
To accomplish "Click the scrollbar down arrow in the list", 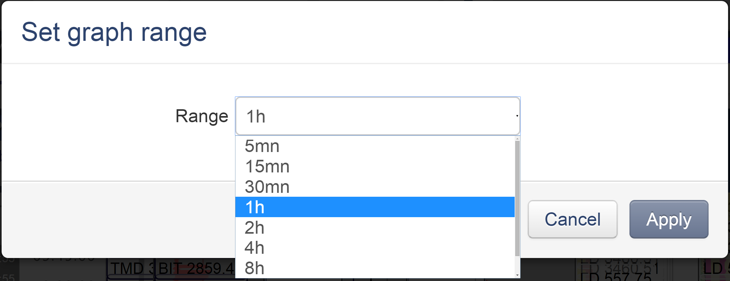I will point(517,275).
